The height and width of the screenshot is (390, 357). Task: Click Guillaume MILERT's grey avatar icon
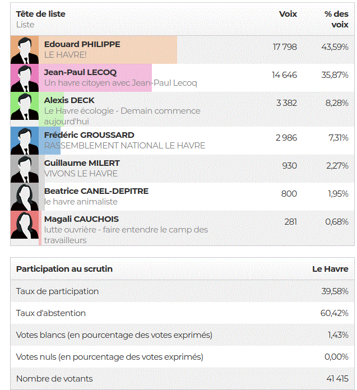coord(25,169)
